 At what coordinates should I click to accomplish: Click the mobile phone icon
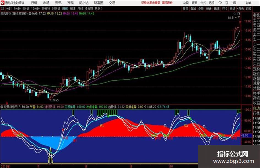[227, 3]
